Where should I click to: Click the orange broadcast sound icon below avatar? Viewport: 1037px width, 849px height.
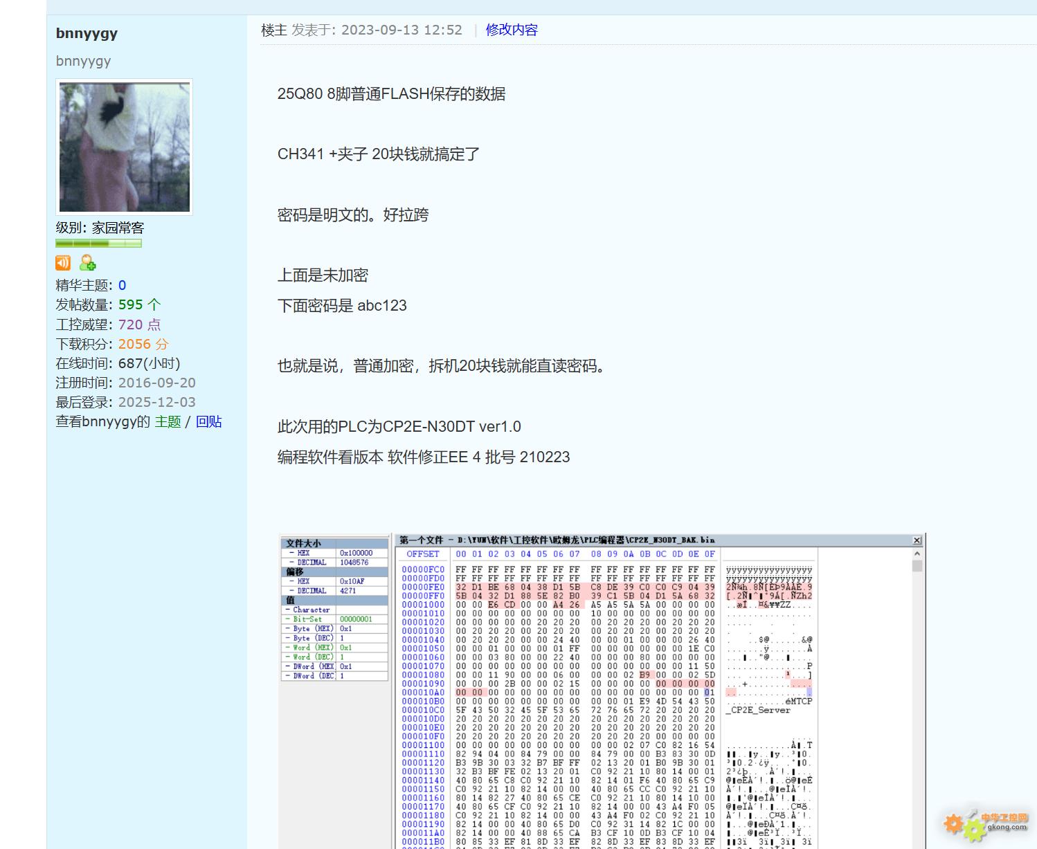(62, 263)
